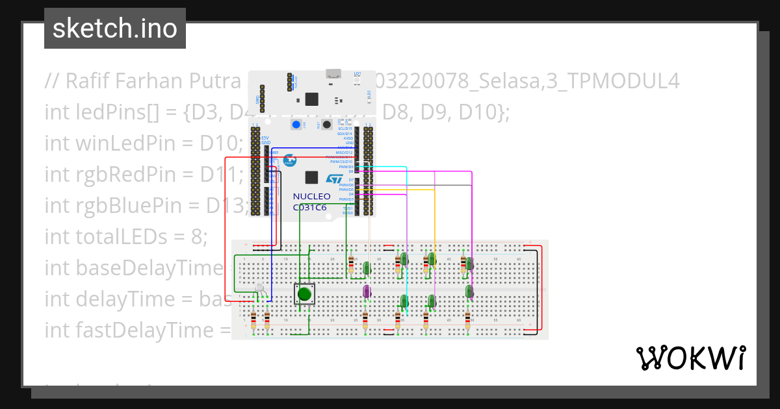This screenshot has height=409, width=780.
Task: Select the green LED near breadboard column 25
Action: (367, 268)
